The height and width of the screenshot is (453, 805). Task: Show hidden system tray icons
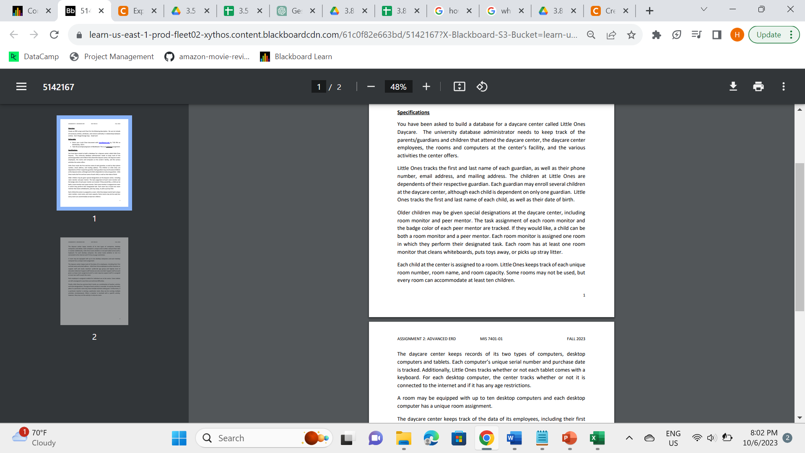(x=629, y=438)
